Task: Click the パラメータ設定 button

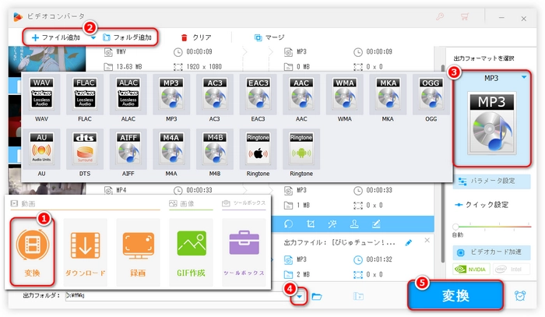Action: [x=492, y=181]
